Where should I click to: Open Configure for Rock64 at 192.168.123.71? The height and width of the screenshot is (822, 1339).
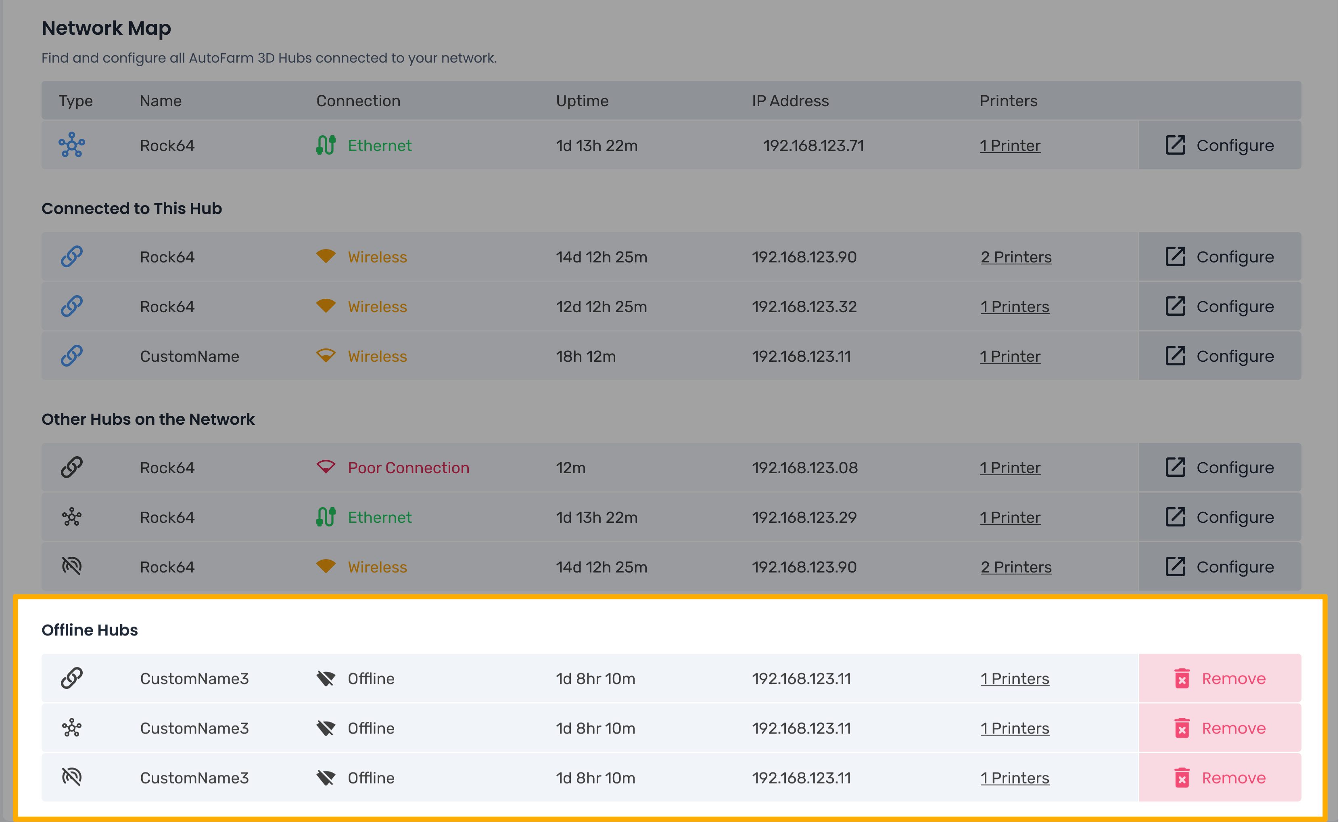pyautogui.click(x=1220, y=145)
